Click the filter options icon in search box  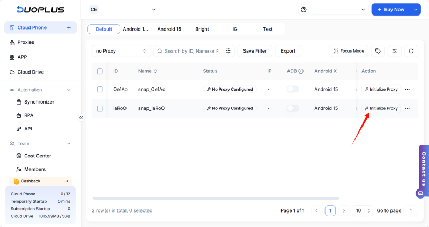(x=228, y=51)
